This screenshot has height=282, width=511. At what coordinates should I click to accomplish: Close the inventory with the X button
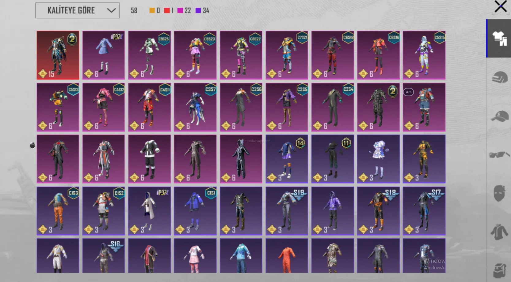tap(500, 6)
